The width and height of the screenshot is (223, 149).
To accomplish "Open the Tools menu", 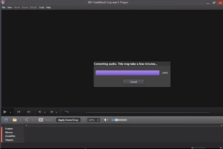I will click(42, 7).
